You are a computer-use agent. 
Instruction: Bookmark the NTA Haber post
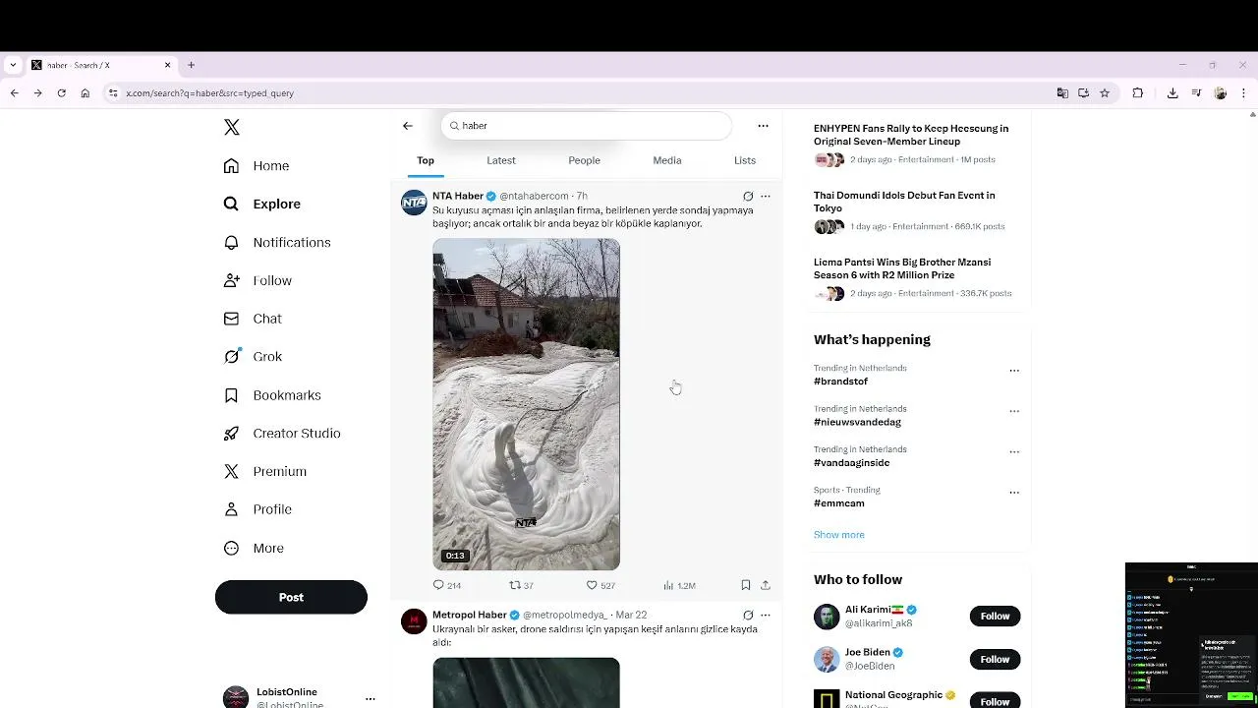coord(746,585)
